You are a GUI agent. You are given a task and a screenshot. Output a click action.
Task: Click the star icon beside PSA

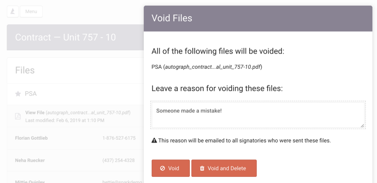18,94
